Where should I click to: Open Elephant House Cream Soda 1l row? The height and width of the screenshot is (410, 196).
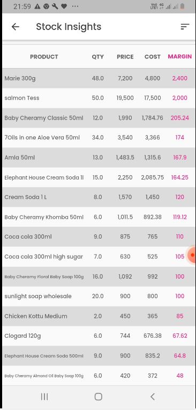pos(99,177)
